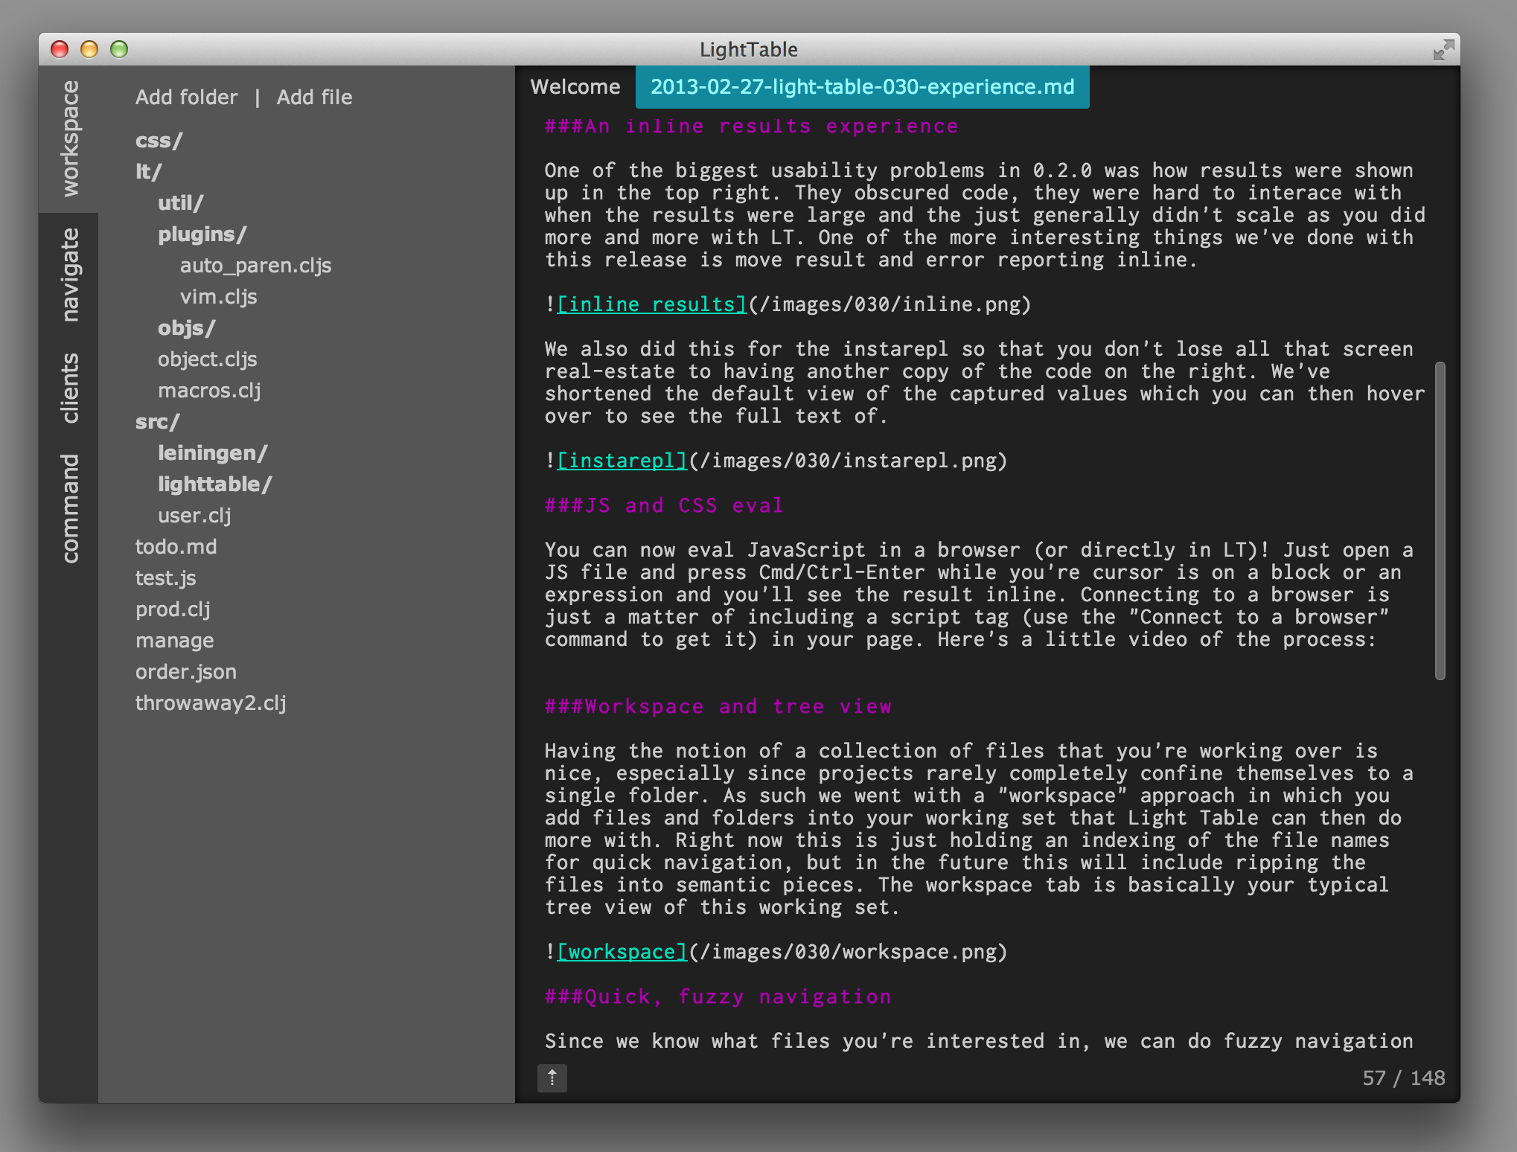This screenshot has height=1152, width=1517.
Task: Expand the css/ folder
Action: (x=159, y=141)
